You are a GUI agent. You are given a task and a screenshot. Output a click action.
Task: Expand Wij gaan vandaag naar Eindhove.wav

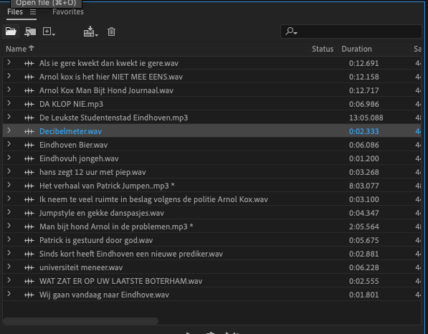[9, 294]
